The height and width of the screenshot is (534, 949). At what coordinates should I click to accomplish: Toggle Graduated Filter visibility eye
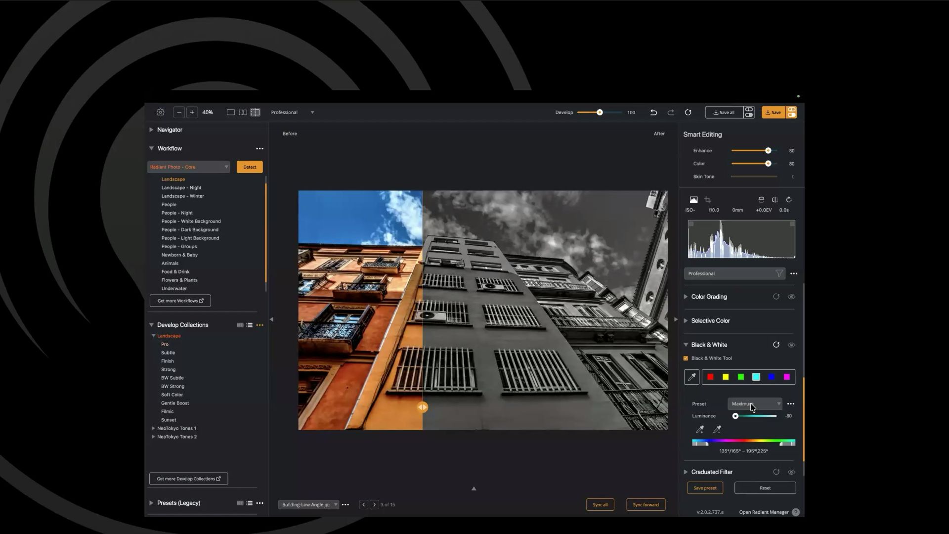coord(791,472)
